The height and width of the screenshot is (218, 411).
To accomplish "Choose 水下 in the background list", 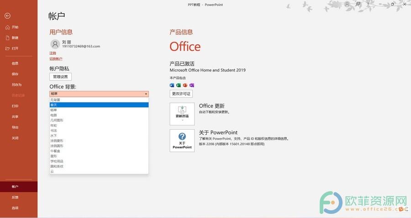I will pyautogui.click(x=99, y=136).
